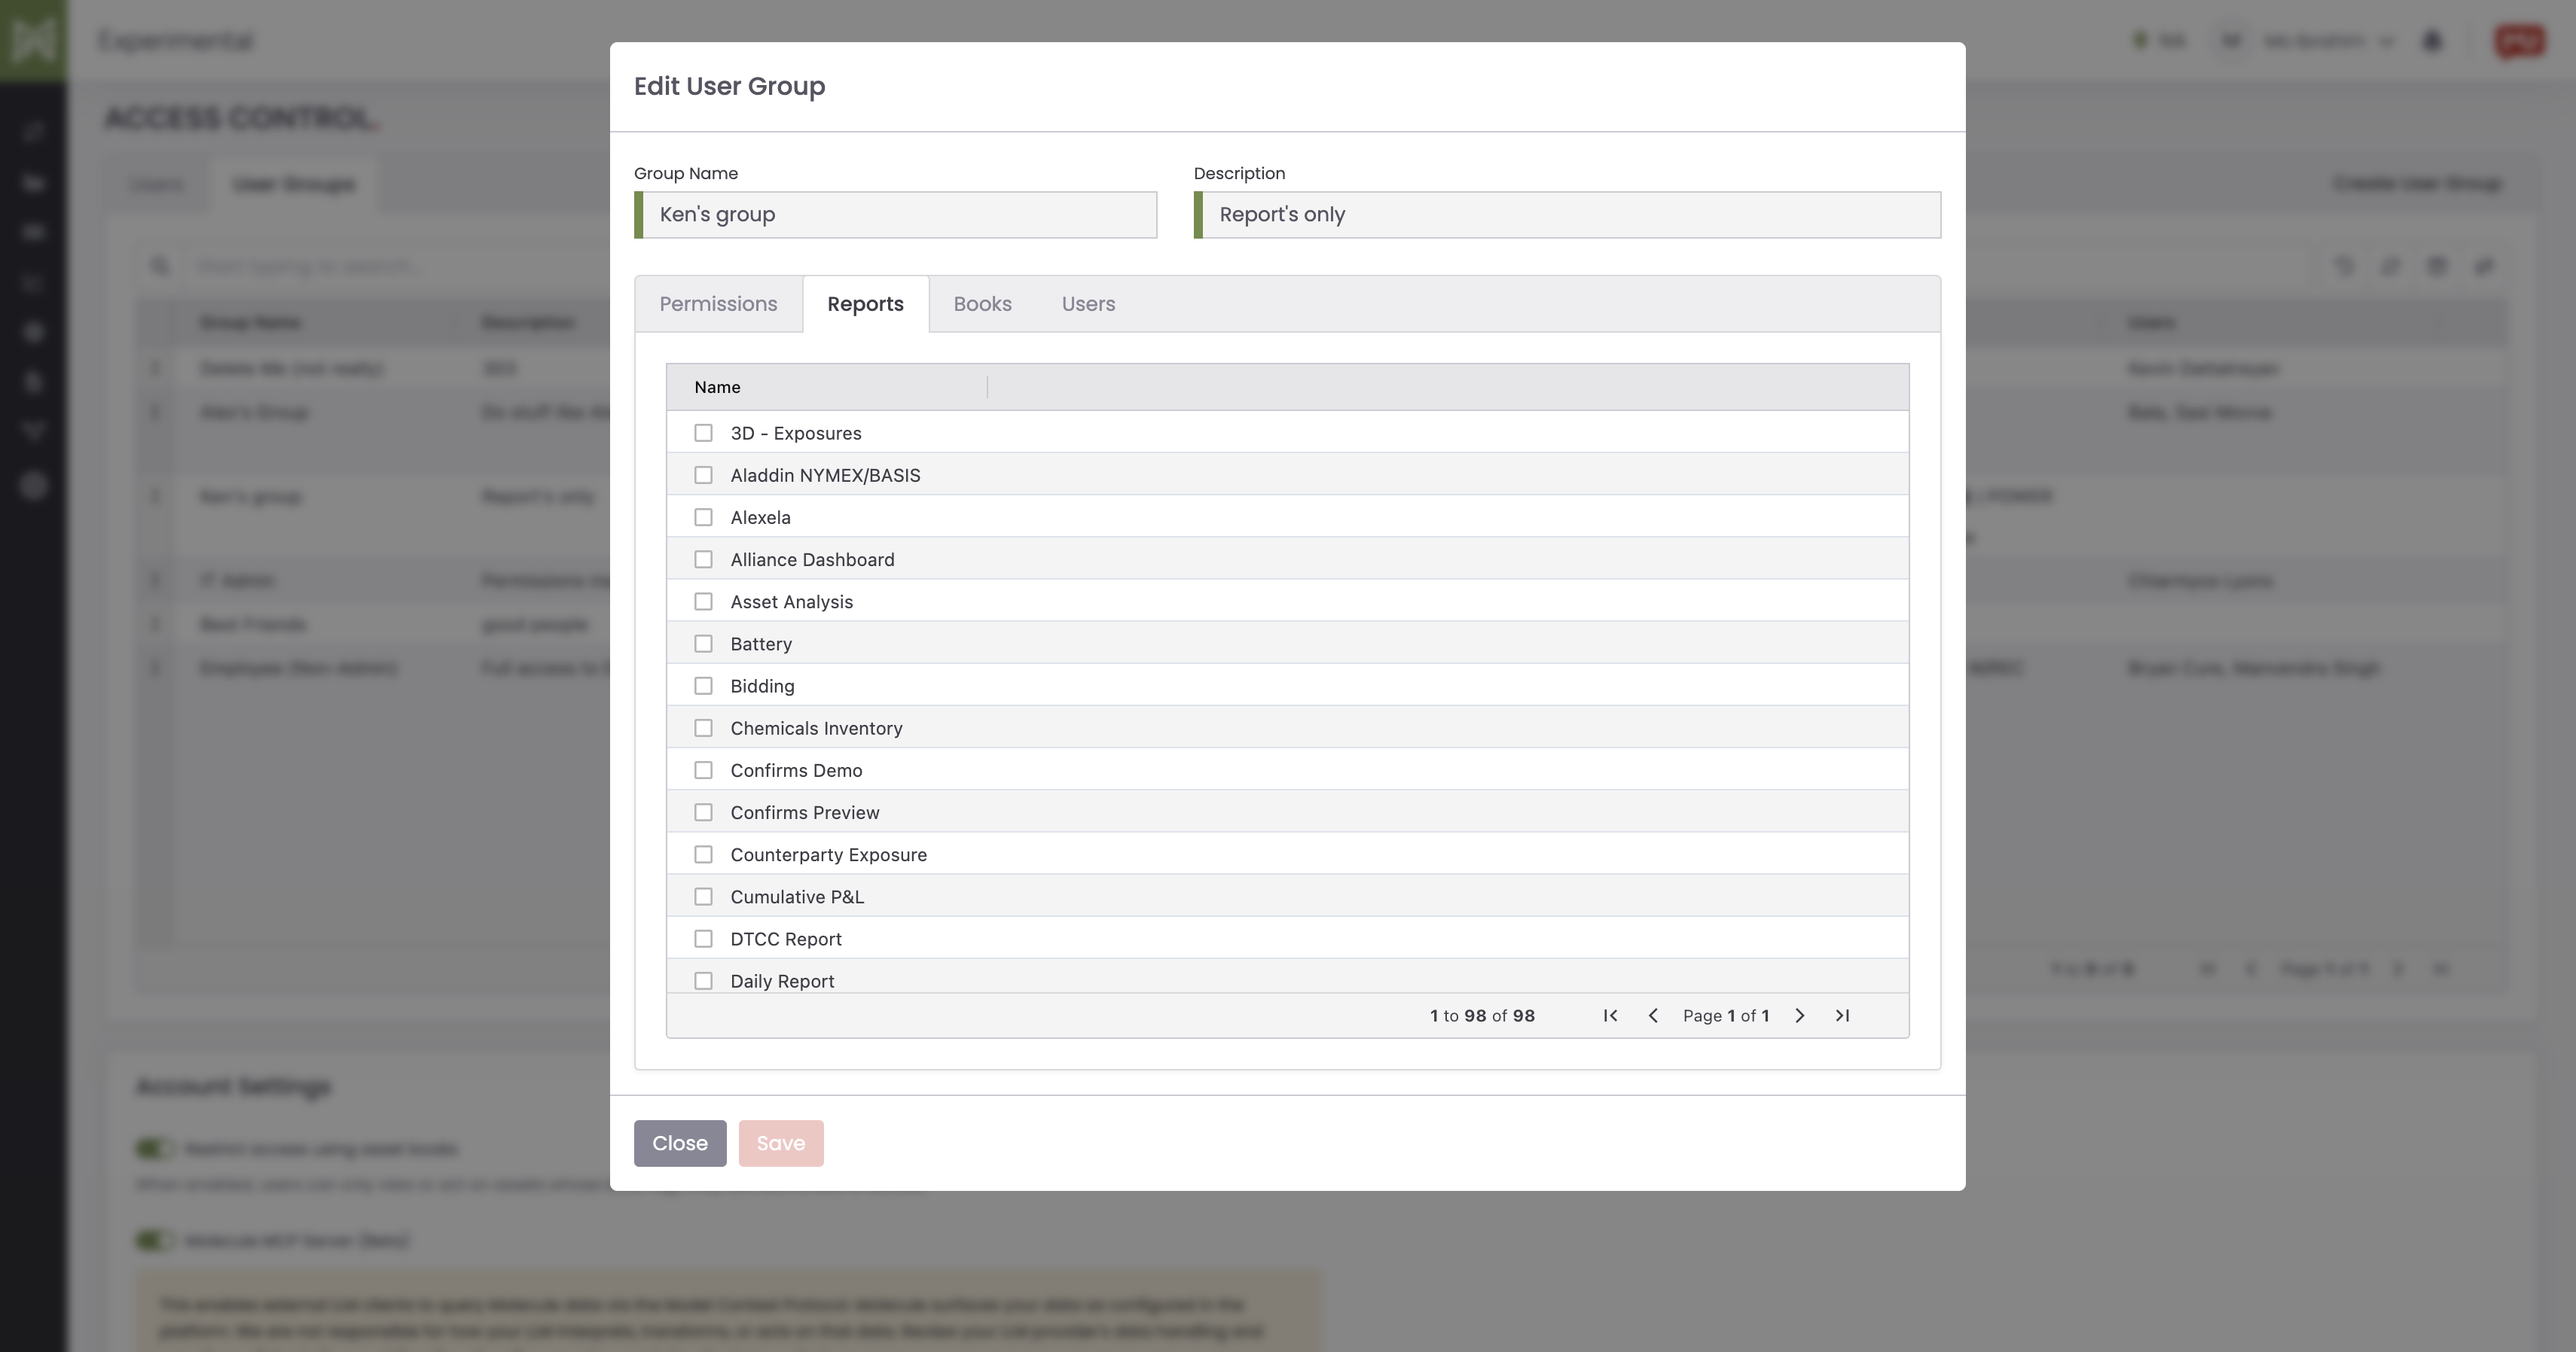Enable Alliance Dashboard report checkbox
The image size is (2576, 1352).
(703, 559)
